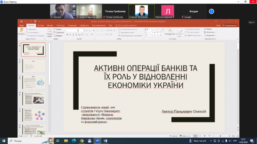Click Replace (Заменить) button
This screenshot has height=144, width=257.
[210, 32]
